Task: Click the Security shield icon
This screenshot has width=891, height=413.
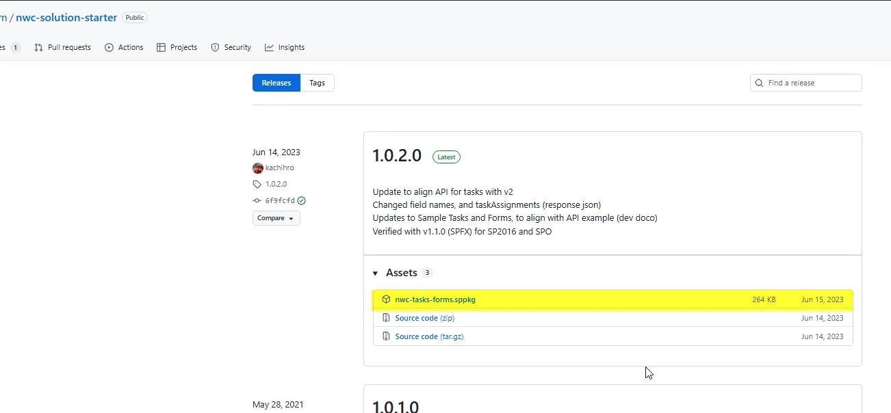Action: [x=215, y=47]
